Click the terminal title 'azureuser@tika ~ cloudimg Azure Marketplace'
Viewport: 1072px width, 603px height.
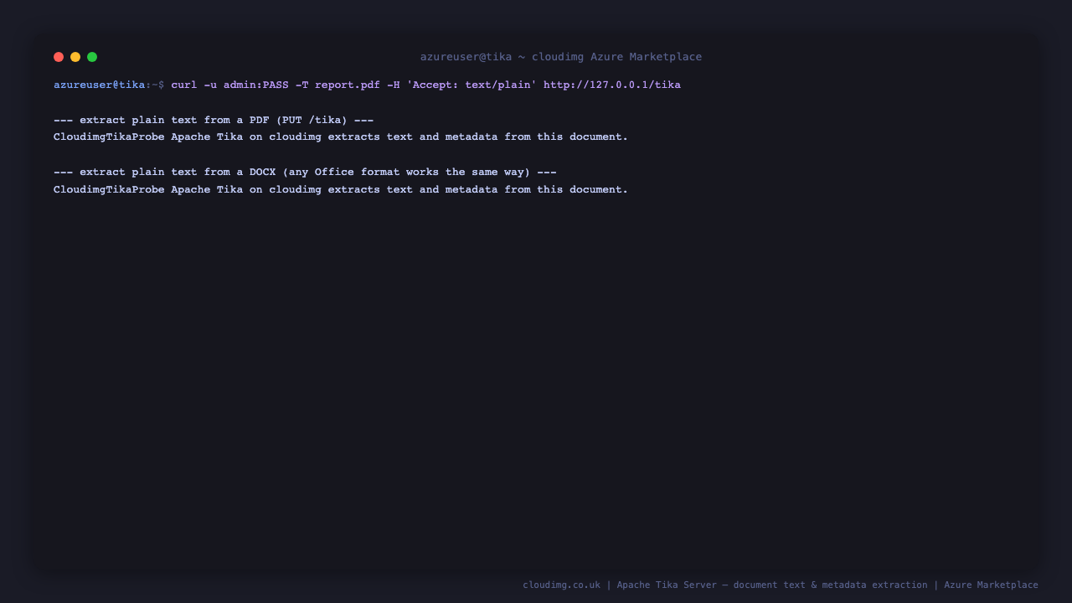tap(561, 57)
